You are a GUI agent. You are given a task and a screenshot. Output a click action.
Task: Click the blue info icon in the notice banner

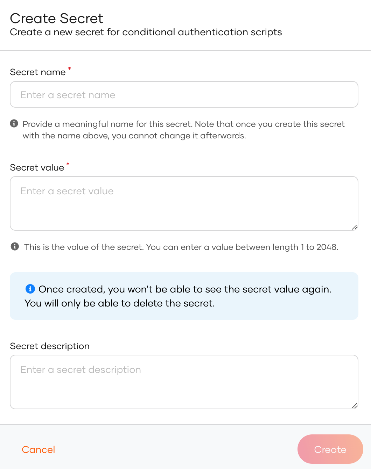tap(31, 289)
